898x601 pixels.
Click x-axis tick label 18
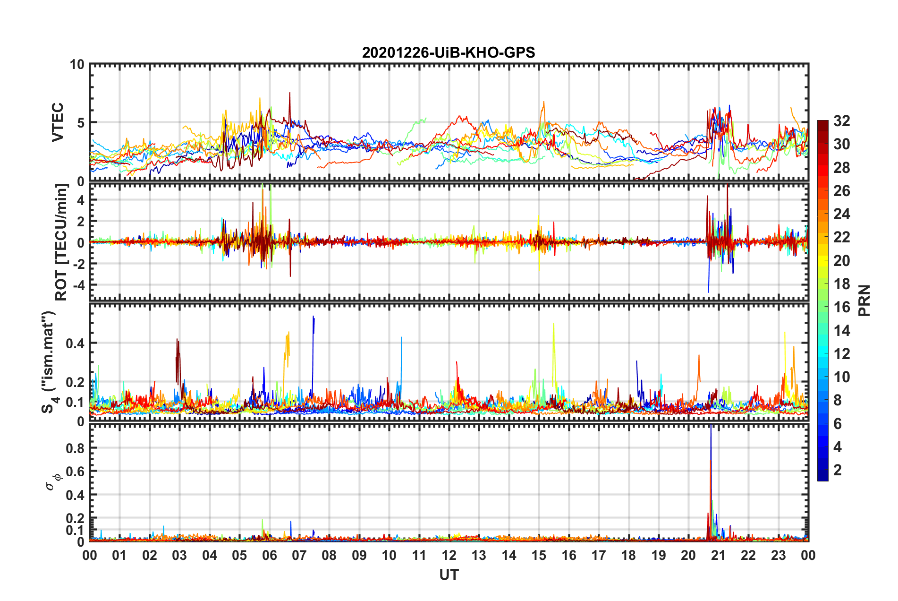tap(629, 555)
